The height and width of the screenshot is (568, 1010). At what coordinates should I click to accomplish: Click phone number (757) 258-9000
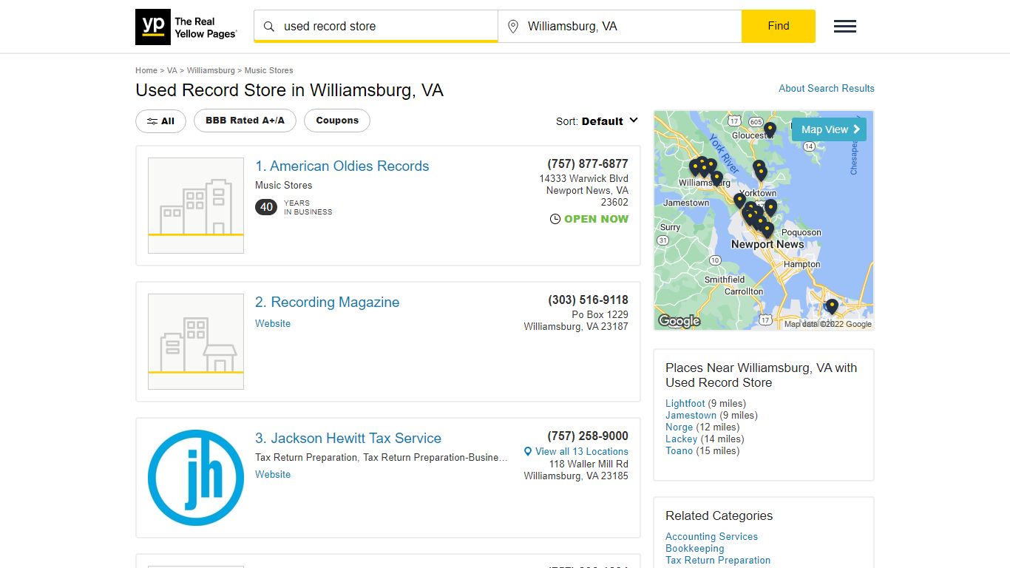(588, 436)
